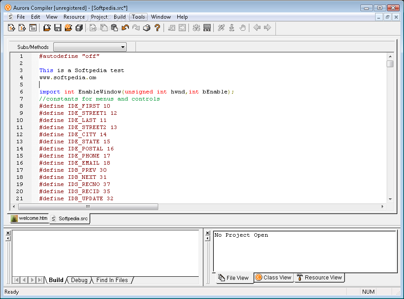Image resolution: width=404 pixels, height=299 pixels.
Task: Open the Subs/Methods dropdown
Action: pos(90,47)
